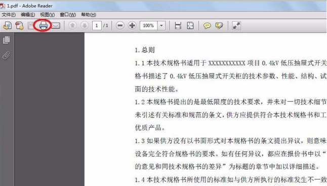Switch to read mode fullscreen icon
Viewport: 327px width, 186px height.
point(236,26)
